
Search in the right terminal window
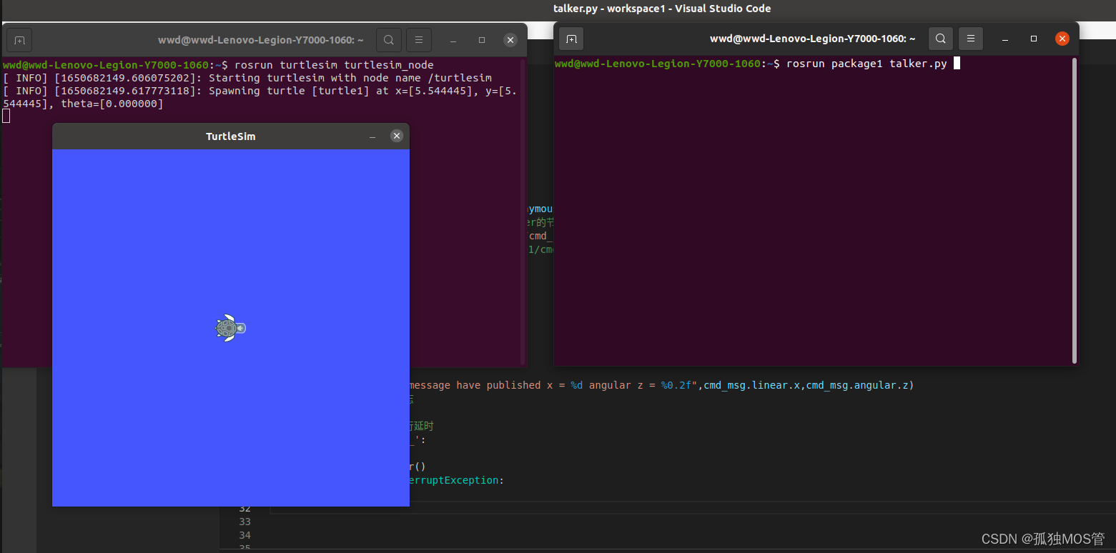click(x=941, y=39)
